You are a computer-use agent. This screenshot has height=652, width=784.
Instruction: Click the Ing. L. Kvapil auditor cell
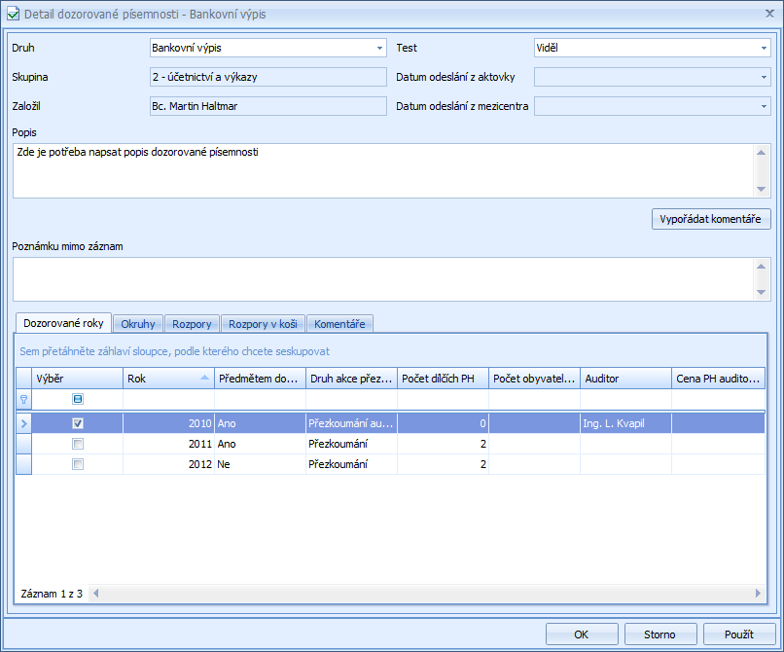point(626,423)
